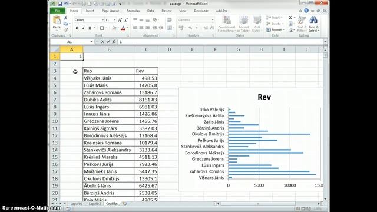This screenshot has height=212, width=377.
Task: Click the Orientation icon
Action: point(156,20)
